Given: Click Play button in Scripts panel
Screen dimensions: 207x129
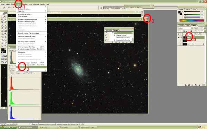Looking at the screenshot, I should 120,42.
